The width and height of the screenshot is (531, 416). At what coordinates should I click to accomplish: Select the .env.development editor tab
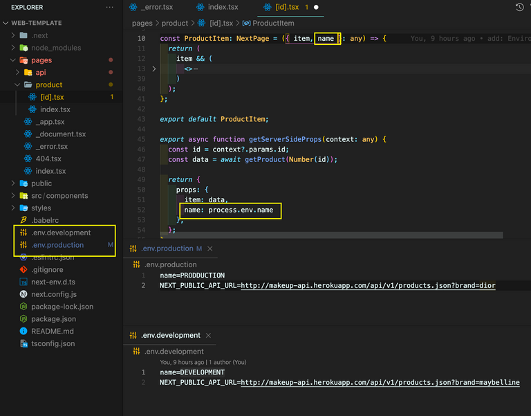pyautogui.click(x=170, y=335)
